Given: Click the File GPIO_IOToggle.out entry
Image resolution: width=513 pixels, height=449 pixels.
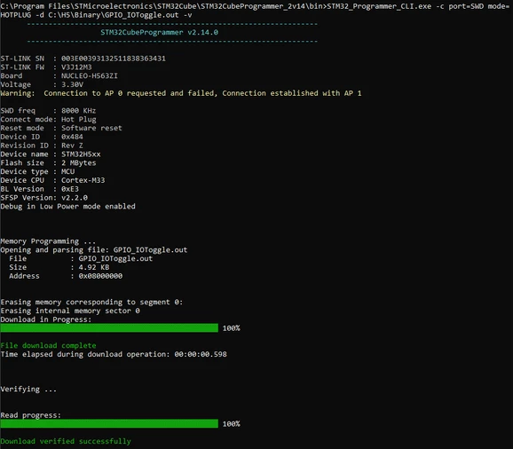Looking at the screenshot, I should pyautogui.click(x=81, y=259).
